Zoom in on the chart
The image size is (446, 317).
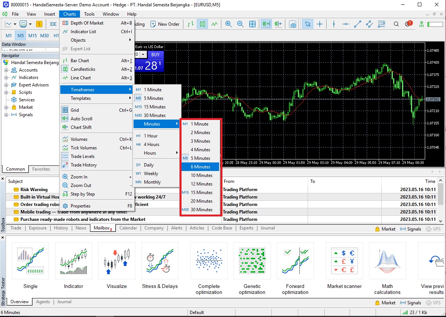coord(228,23)
